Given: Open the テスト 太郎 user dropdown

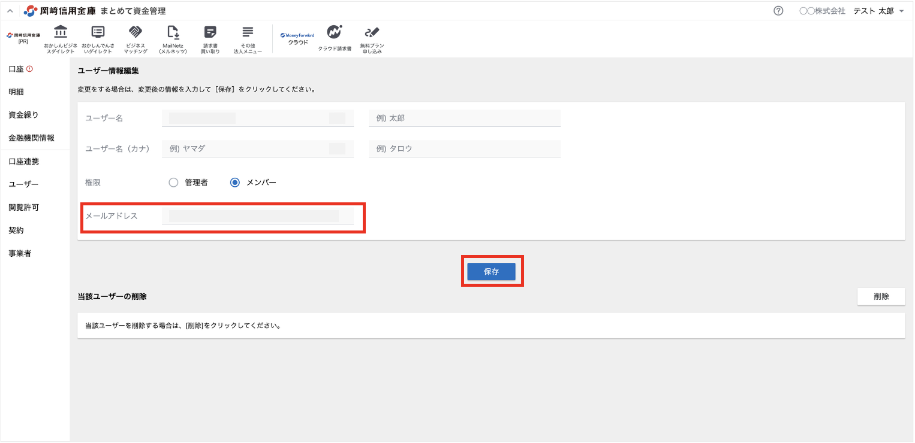Looking at the screenshot, I should pos(878,11).
